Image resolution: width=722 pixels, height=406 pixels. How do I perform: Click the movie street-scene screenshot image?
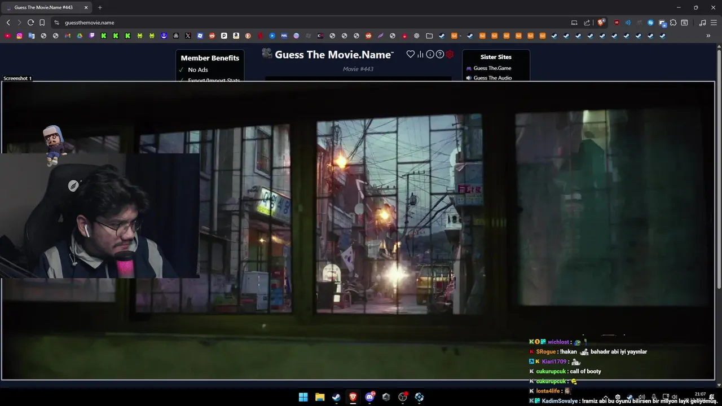point(358,231)
